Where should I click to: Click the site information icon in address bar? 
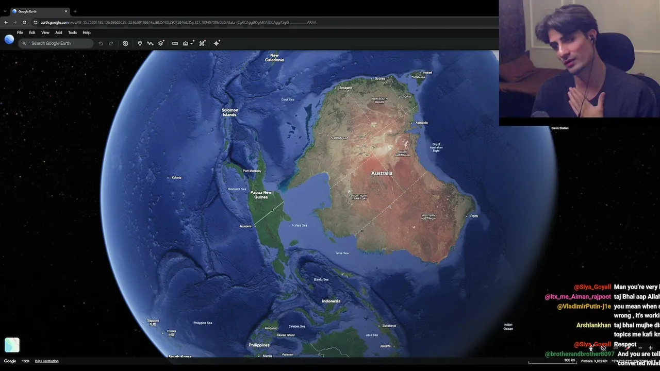pyautogui.click(x=36, y=22)
